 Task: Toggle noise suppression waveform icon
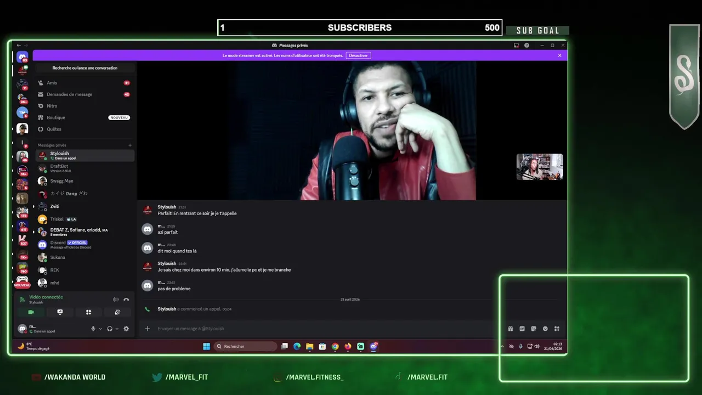point(116,300)
